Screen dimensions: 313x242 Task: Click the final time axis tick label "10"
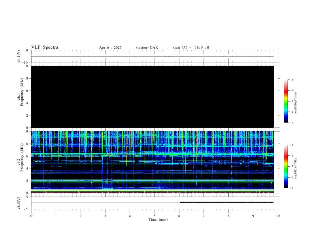pos(278,216)
